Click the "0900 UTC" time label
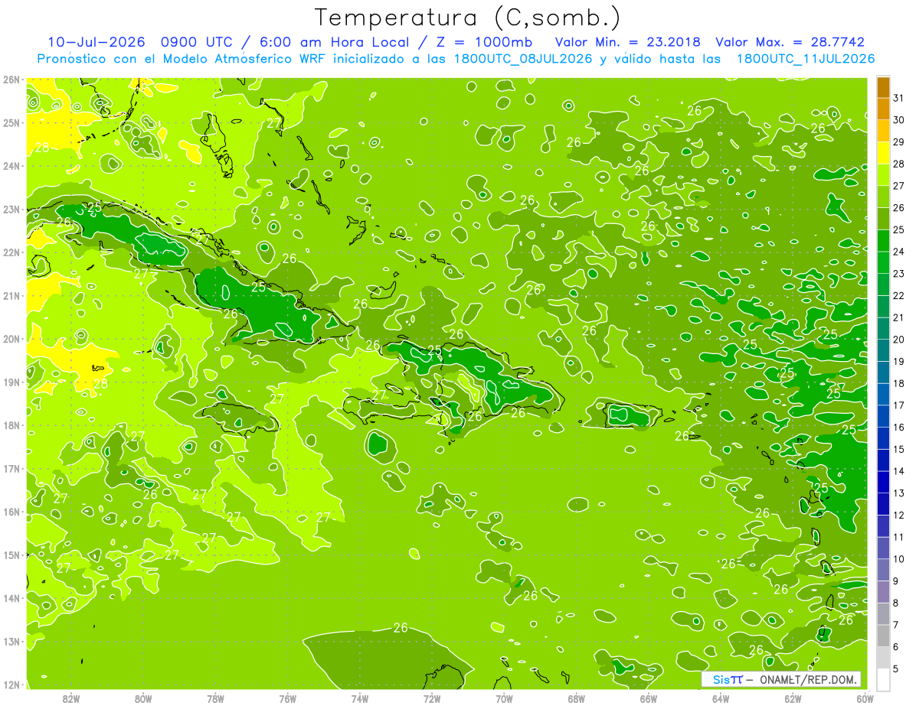 (x=196, y=42)
